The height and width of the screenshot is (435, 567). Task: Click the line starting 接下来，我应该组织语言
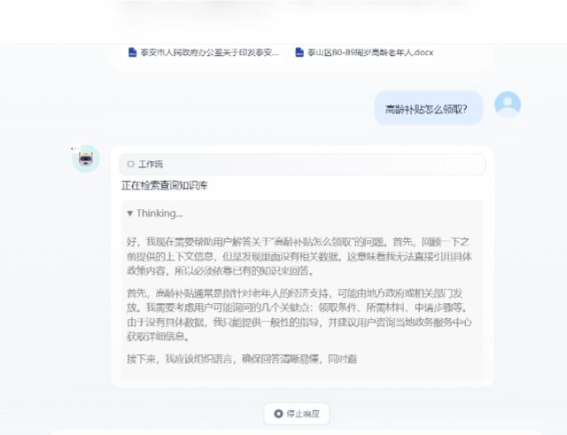[x=242, y=359]
